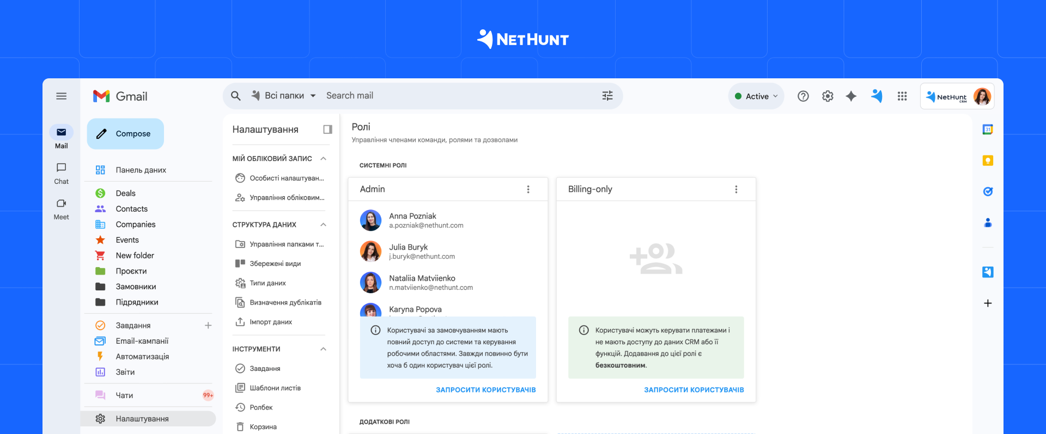Collapse the СТРУКТУРА ДАНИХ section
The image size is (1046, 434).
pos(323,225)
